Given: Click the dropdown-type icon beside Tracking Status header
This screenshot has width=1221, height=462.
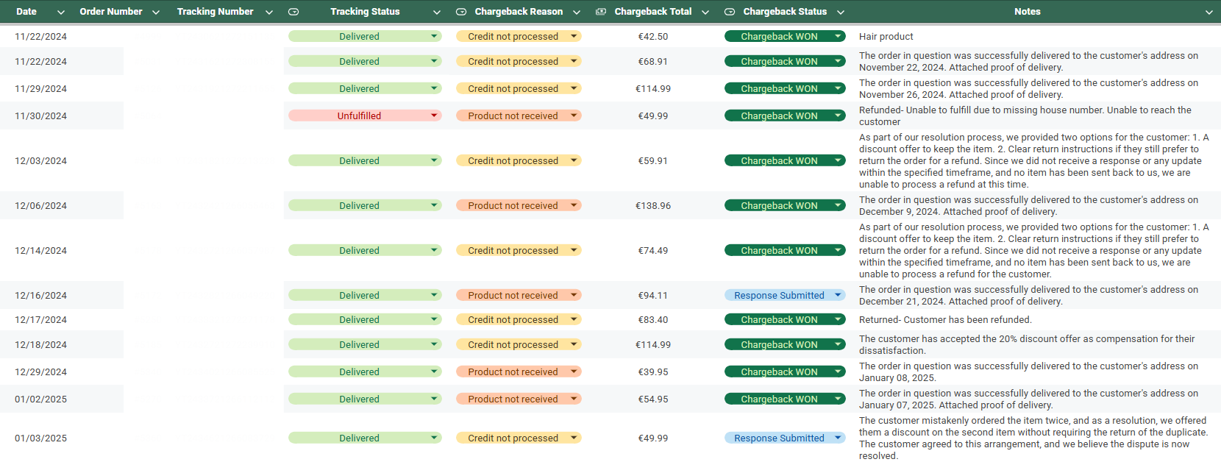Looking at the screenshot, I should (293, 12).
